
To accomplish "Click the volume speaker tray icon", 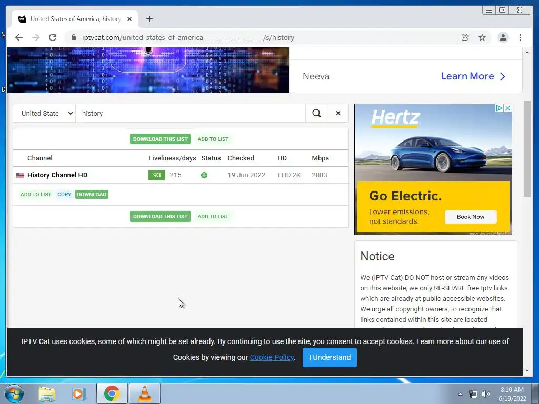I will (486, 394).
